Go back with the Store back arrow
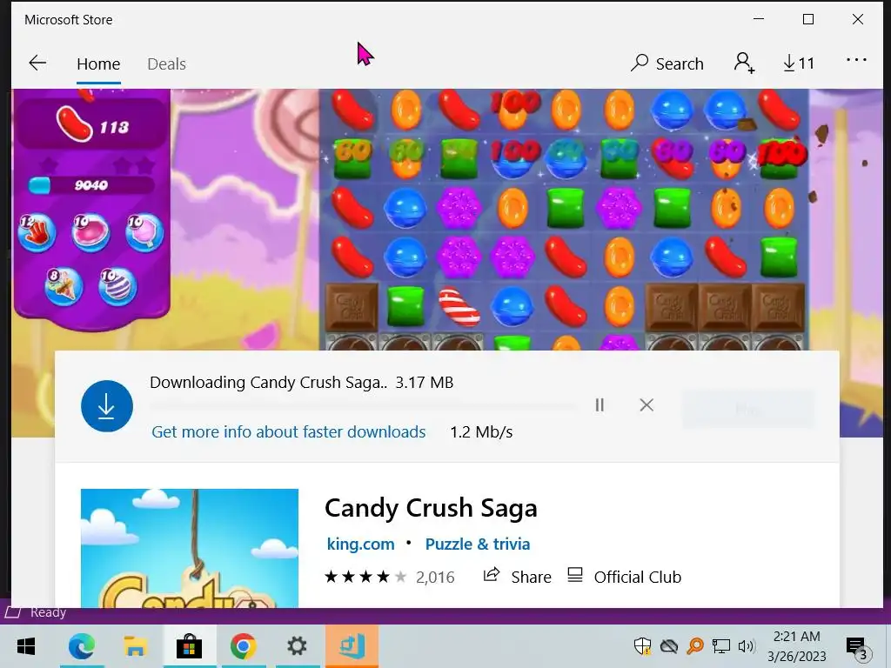This screenshot has height=668, width=891. [x=37, y=63]
